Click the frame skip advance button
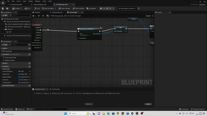The height and width of the screenshot is (116, 207). pos(104,8)
